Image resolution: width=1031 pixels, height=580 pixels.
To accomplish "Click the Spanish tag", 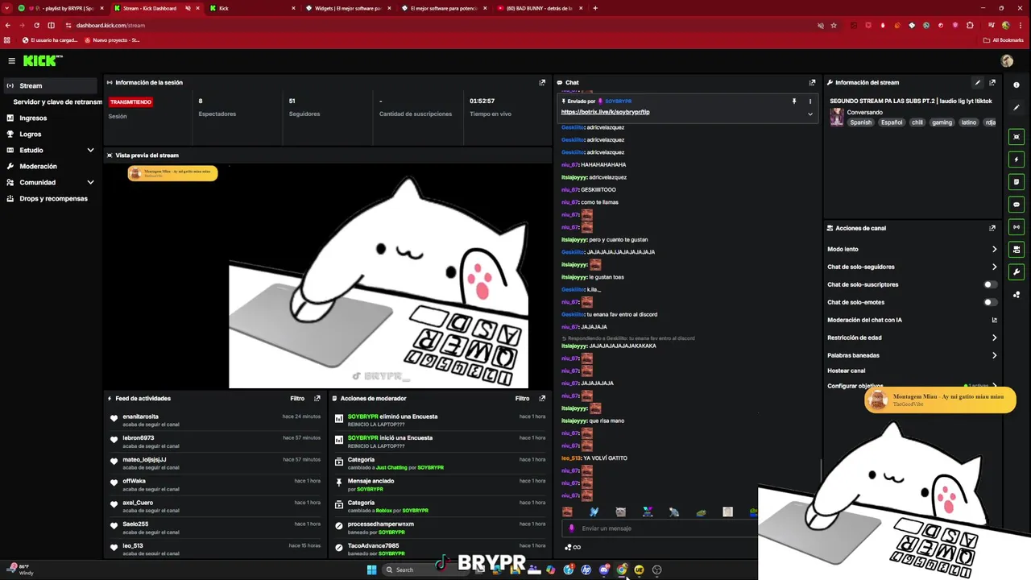I will coord(860,122).
